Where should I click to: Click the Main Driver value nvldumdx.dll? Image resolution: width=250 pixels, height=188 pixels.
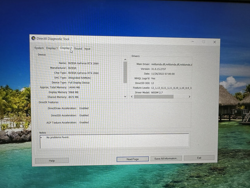click(x=171, y=65)
